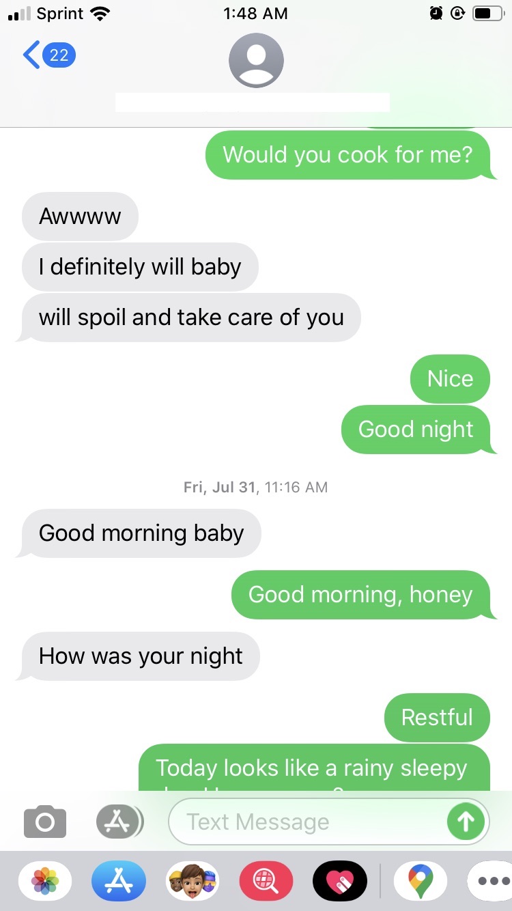Open the camera icon beside message field
Screen dimensions: 512x911
45,822
